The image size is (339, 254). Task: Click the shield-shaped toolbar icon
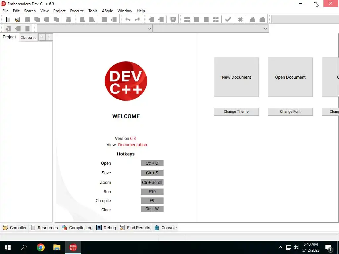tap(173, 20)
